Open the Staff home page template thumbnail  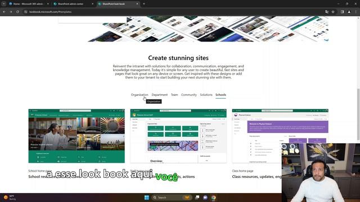[x=178, y=136]
